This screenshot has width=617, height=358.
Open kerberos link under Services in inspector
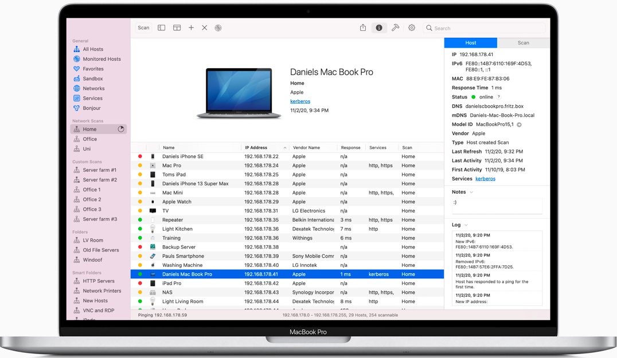tap(485, 179)
